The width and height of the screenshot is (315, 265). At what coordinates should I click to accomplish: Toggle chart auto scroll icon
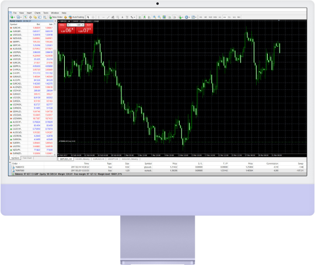click(170, 18)
